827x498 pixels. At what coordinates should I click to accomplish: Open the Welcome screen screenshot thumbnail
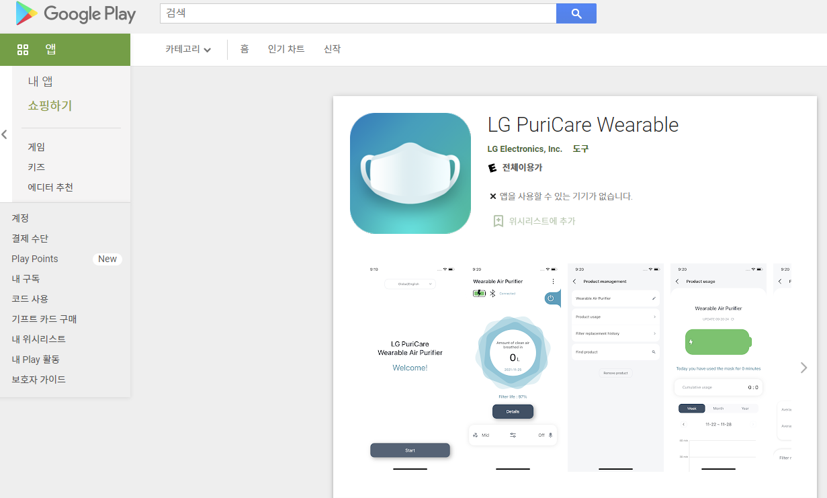coord(410,367)
